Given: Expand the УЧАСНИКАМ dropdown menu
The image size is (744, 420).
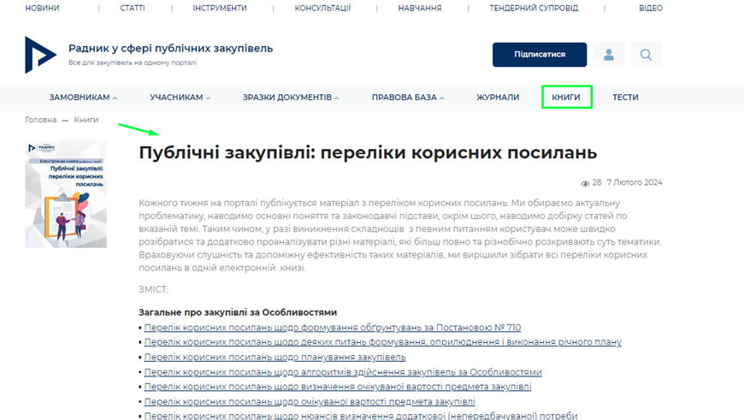Looking at the screenshot, I should tap(180, 98).
